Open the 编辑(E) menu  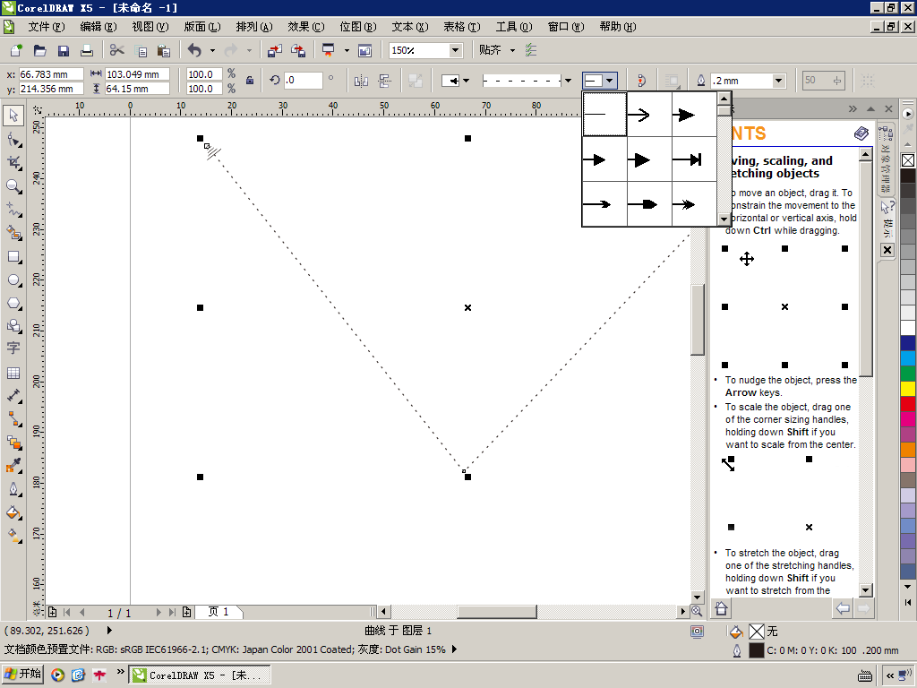point(99,27)
